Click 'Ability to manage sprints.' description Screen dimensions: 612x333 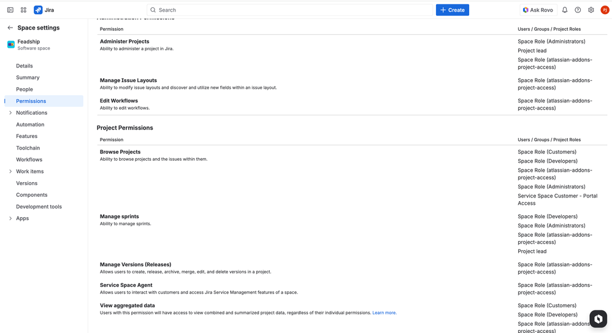pyautogui.click(x=125, y=224)
